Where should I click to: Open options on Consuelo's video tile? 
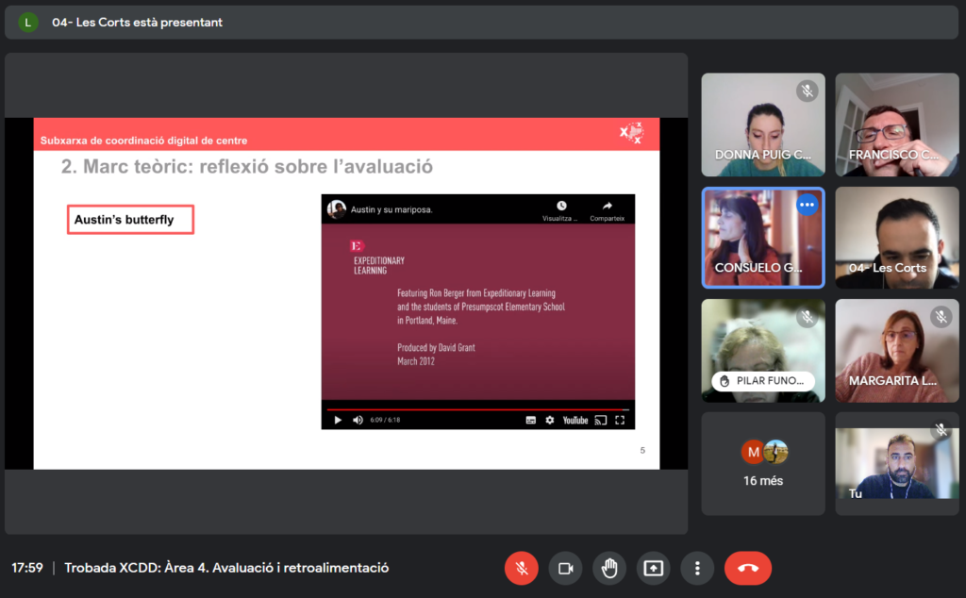[807, 205]
